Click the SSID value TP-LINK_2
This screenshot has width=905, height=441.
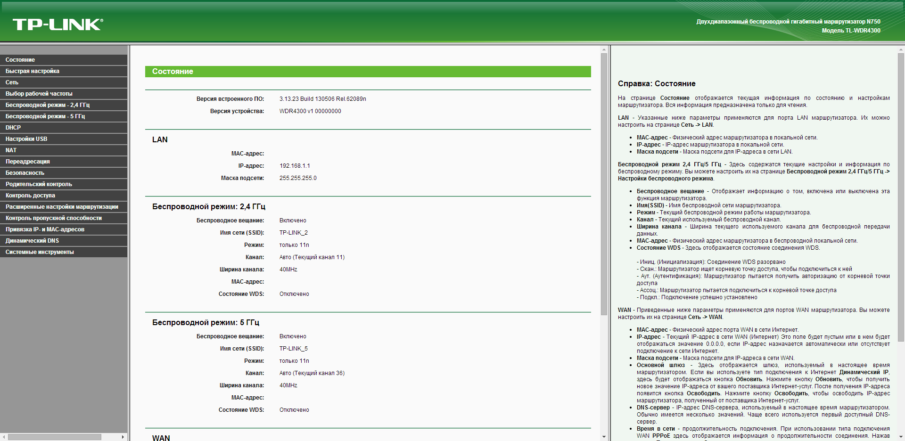tap(294, 233)
